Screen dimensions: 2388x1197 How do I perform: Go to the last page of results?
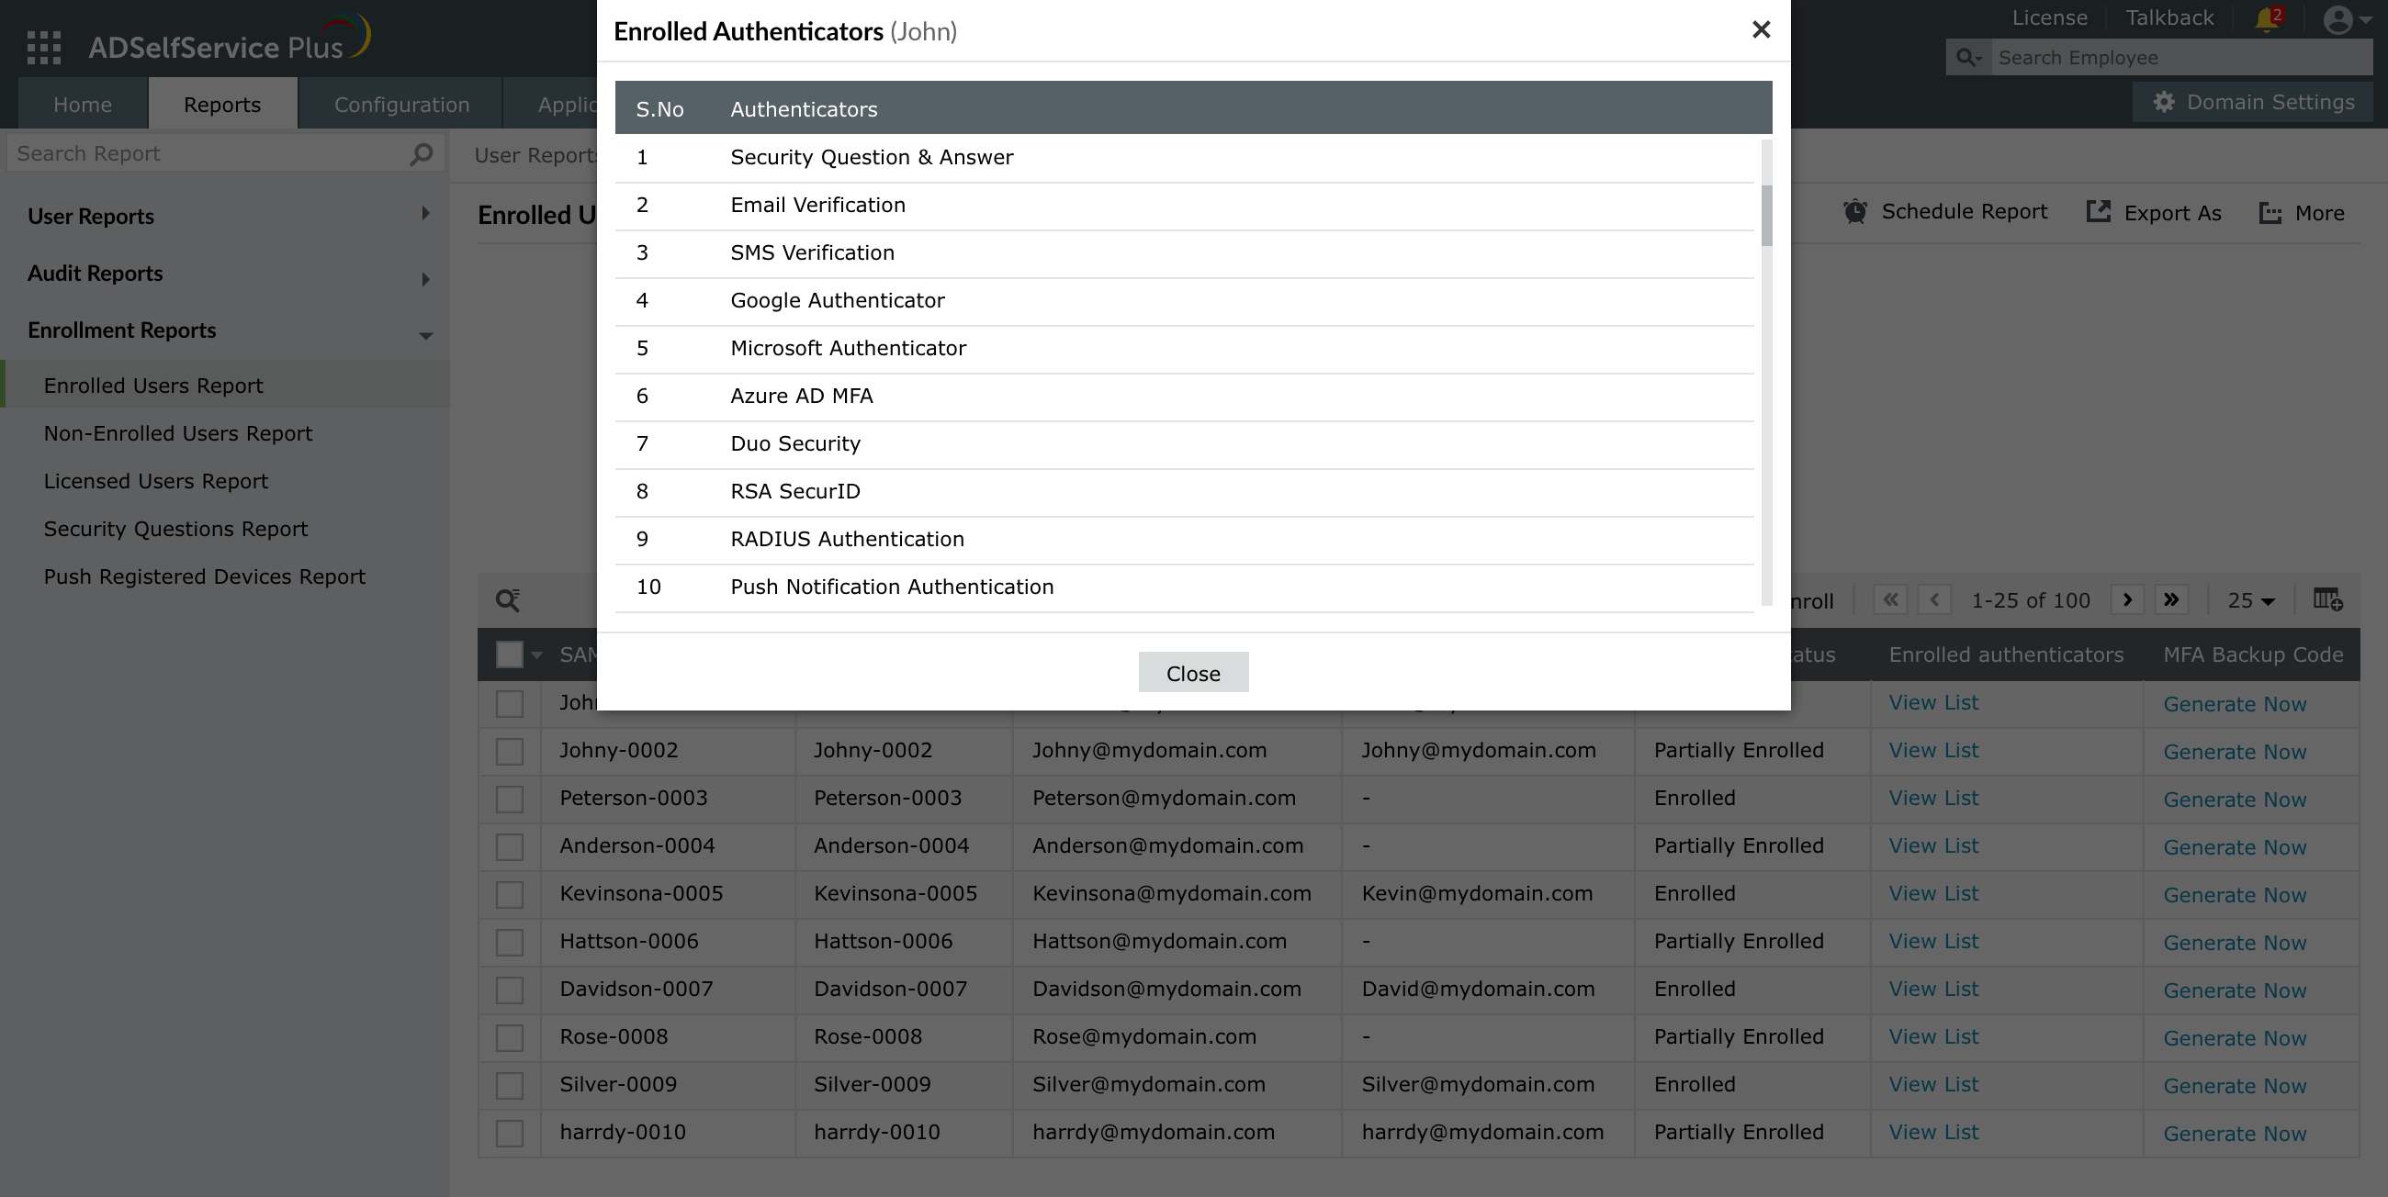(2171, 599)
